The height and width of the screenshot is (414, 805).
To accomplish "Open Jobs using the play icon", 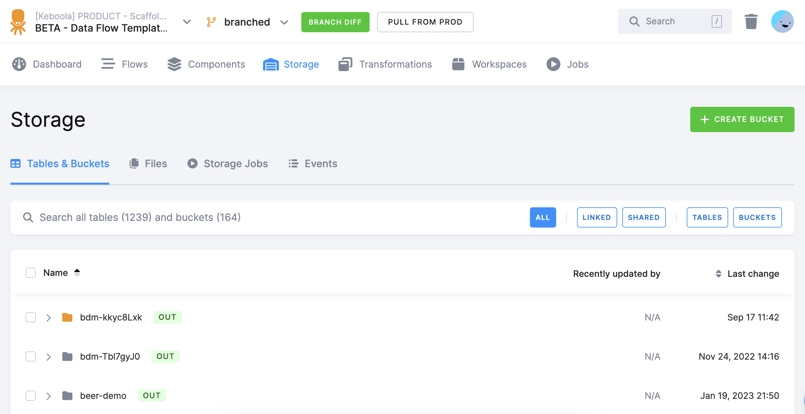I will click(553, 64).
